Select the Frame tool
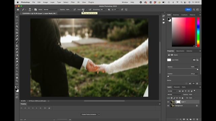Screen dimensions: 216x121 coord(17,33)
